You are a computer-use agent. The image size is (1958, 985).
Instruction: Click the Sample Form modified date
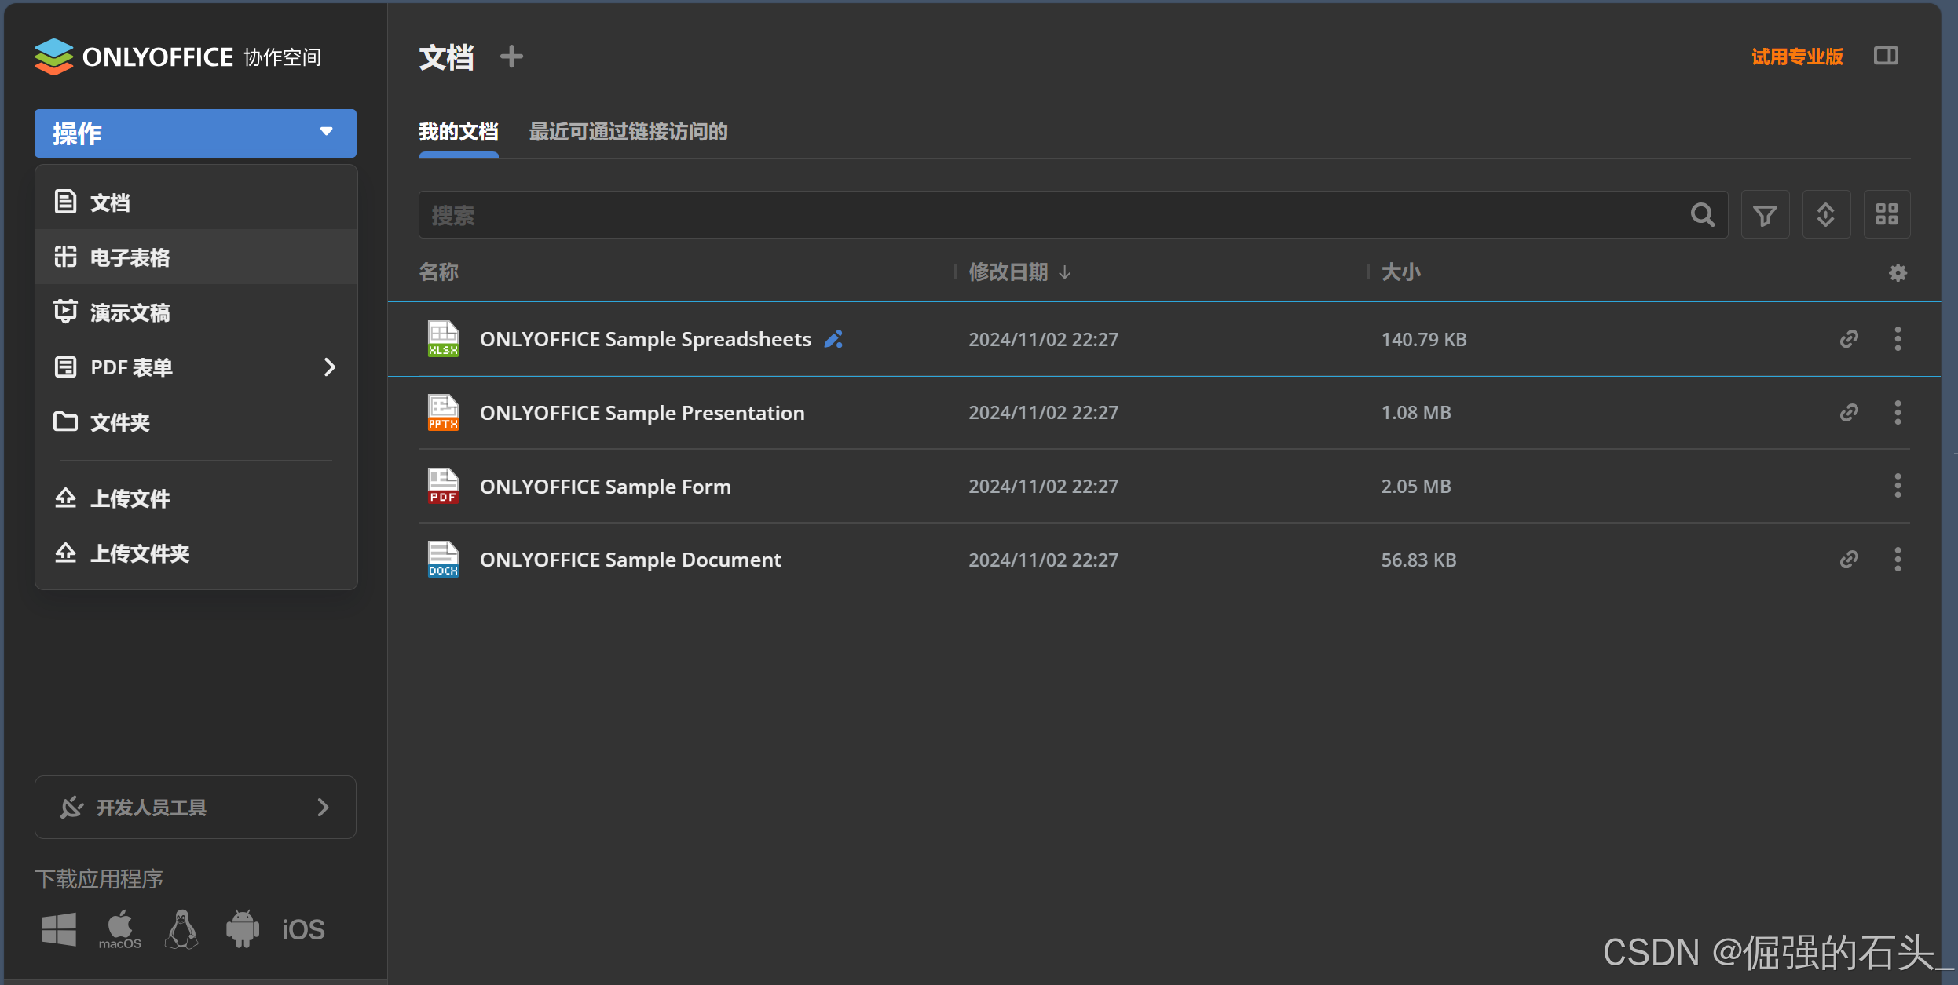click(x=1043, y=486)
